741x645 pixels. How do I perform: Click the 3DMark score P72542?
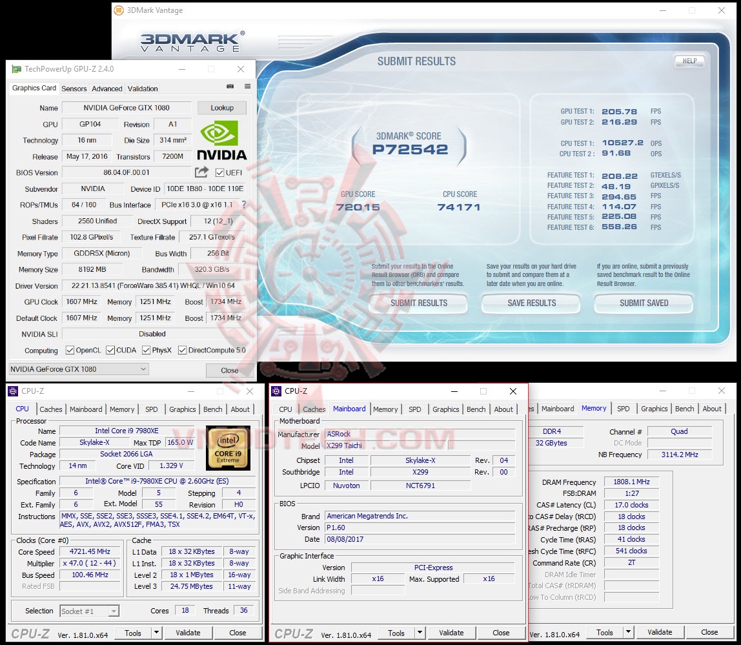(x=411, y=150)
